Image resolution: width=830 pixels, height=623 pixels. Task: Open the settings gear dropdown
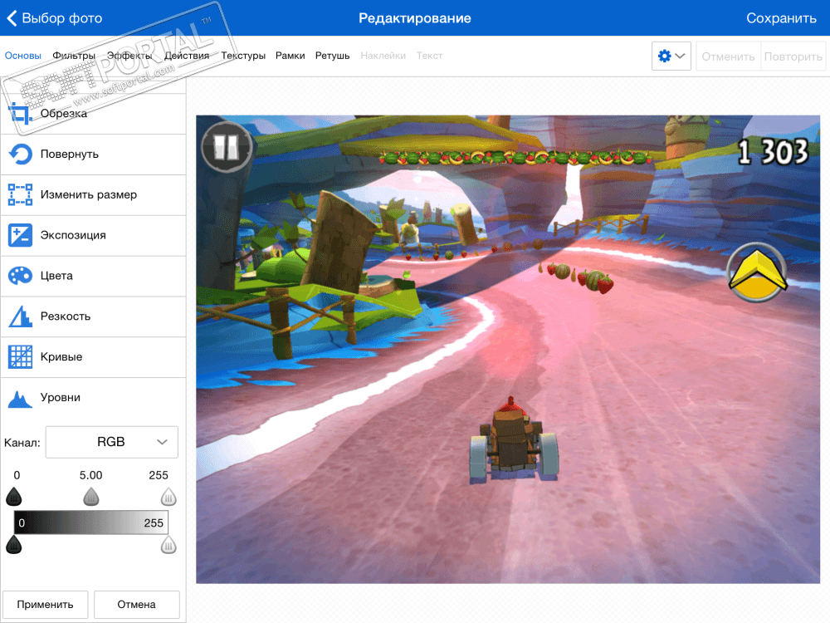(x=671, y=56)
